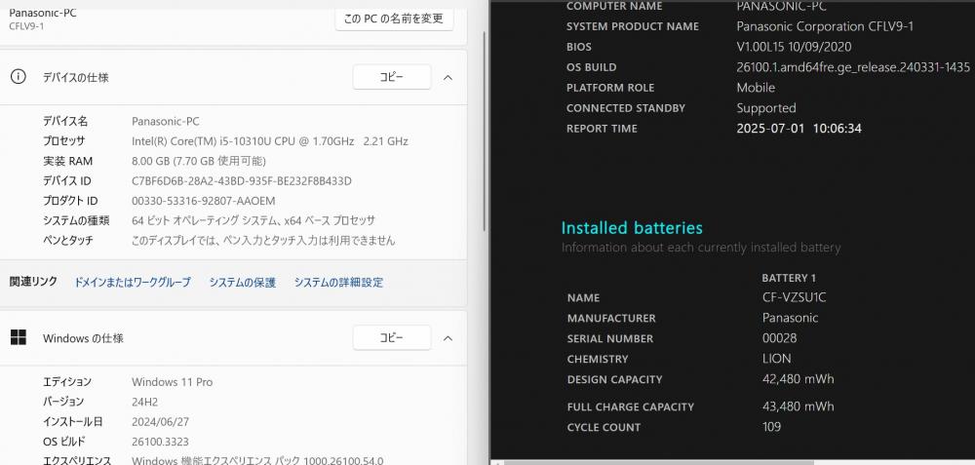Select OS BUILD value in battery report

[853, 67]
